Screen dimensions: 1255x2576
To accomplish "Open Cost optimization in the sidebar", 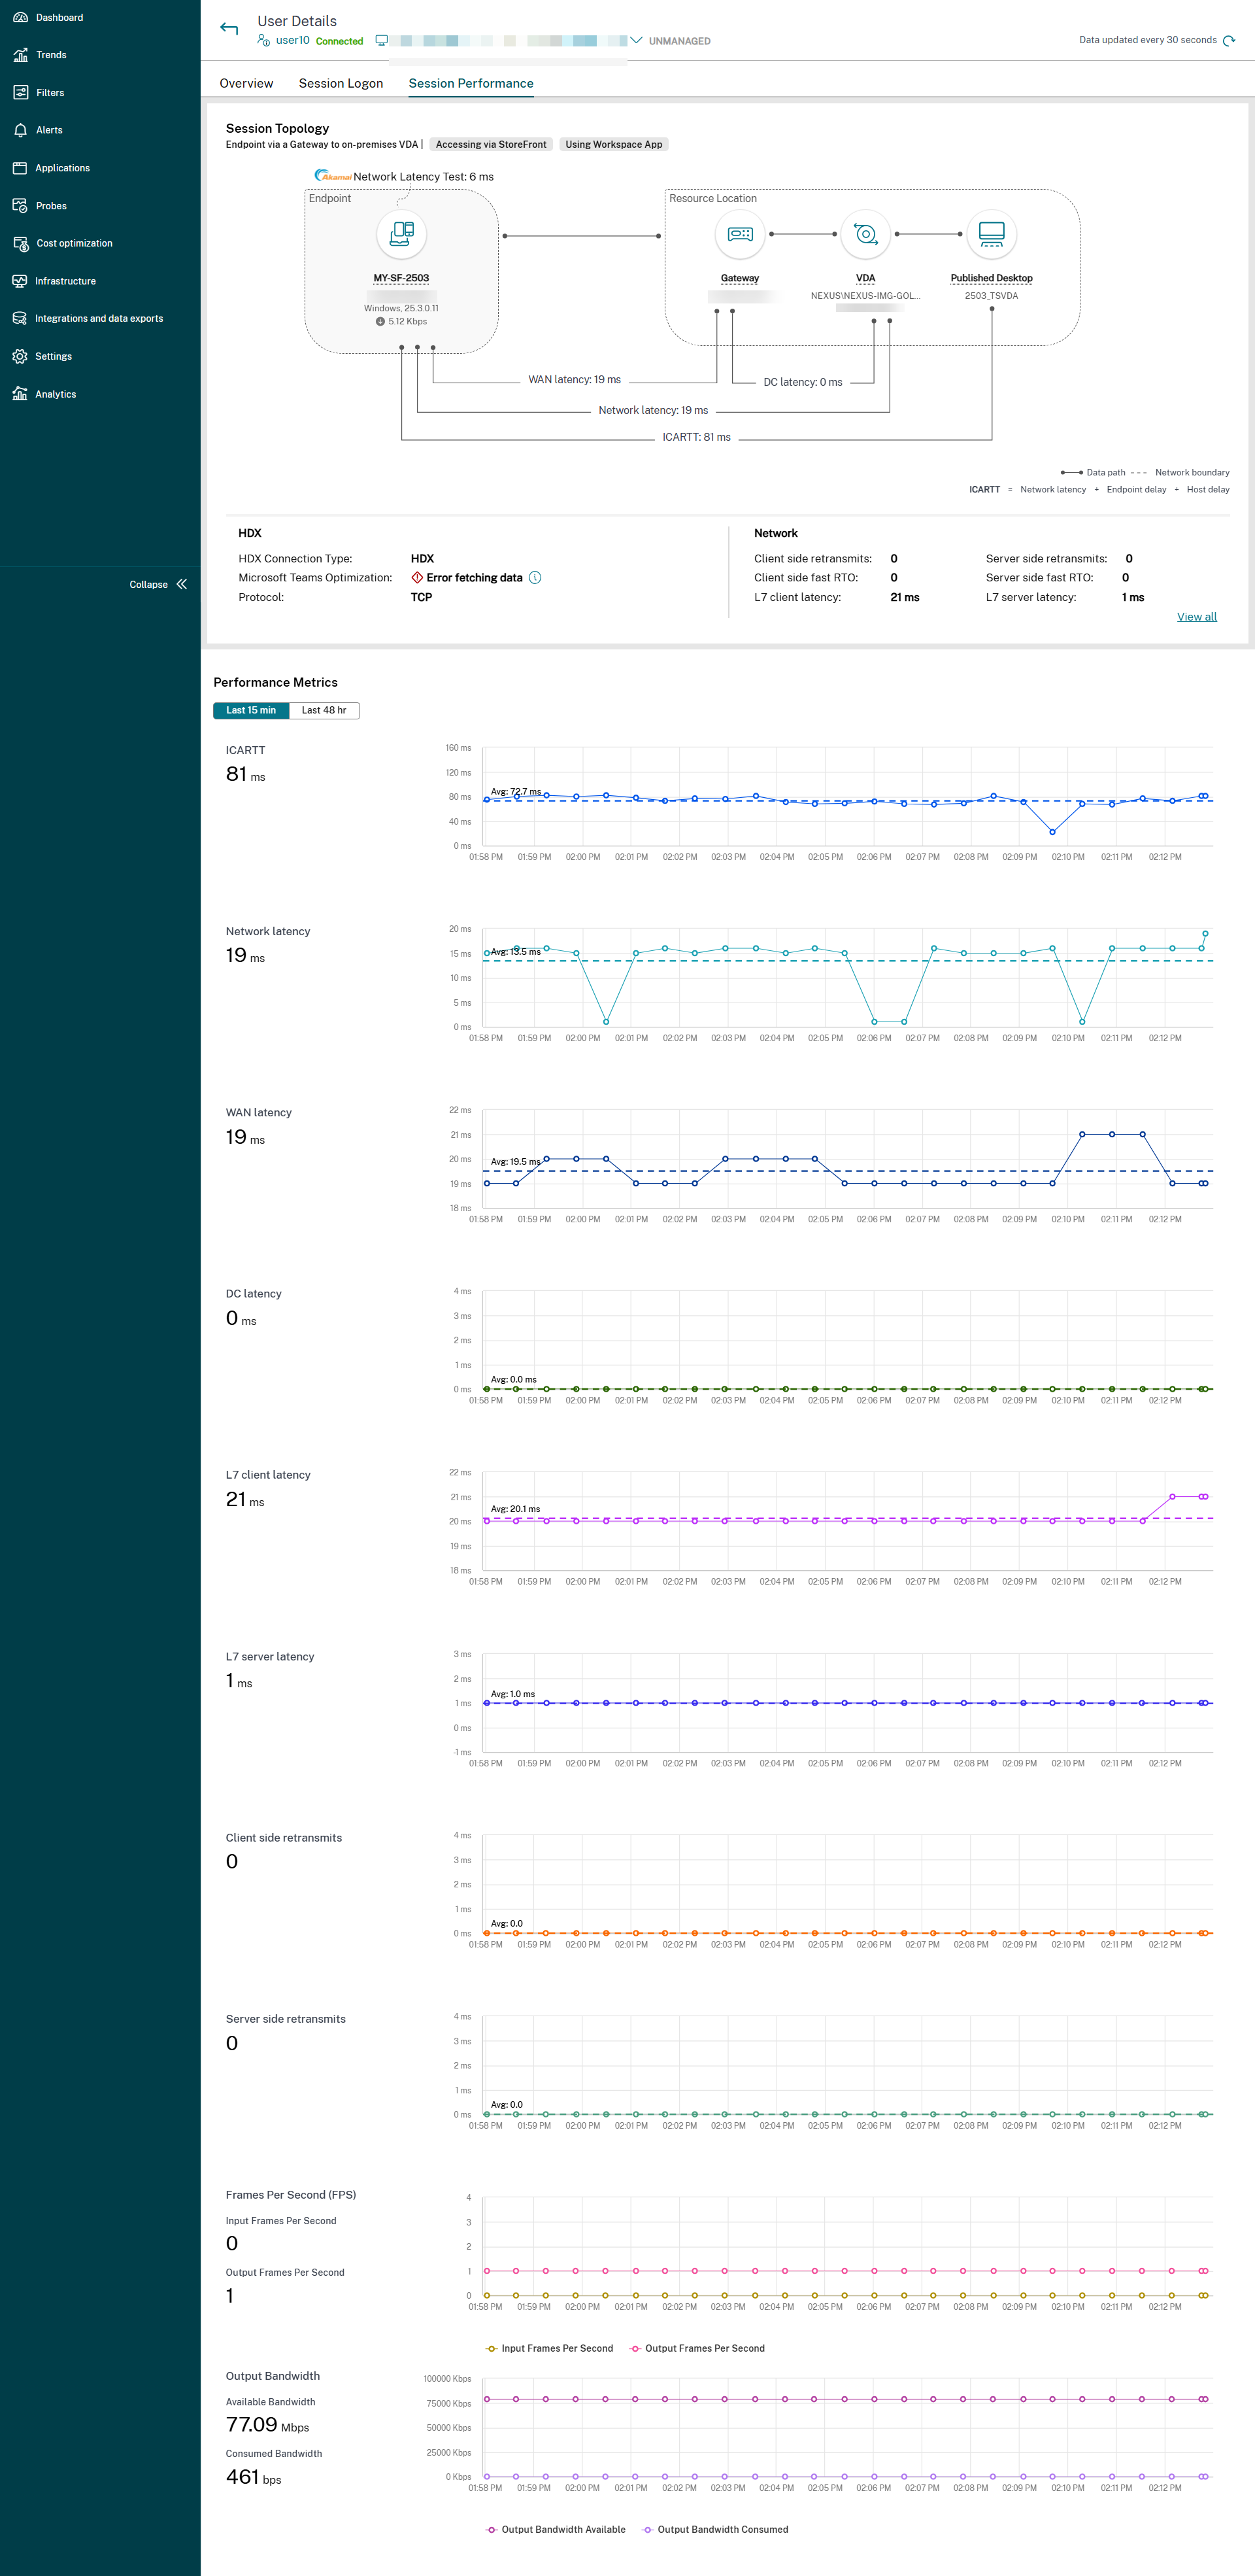I will point(74,243).
